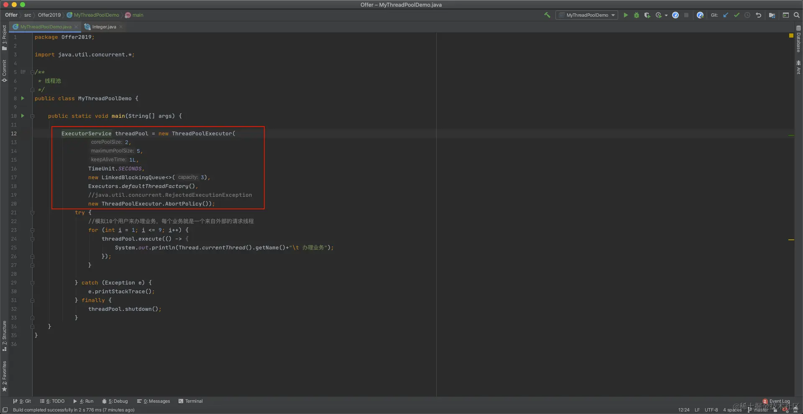Click the main method breadcrumb
The height and width of the screenshot is (414, 803).
tap(134, 15)
